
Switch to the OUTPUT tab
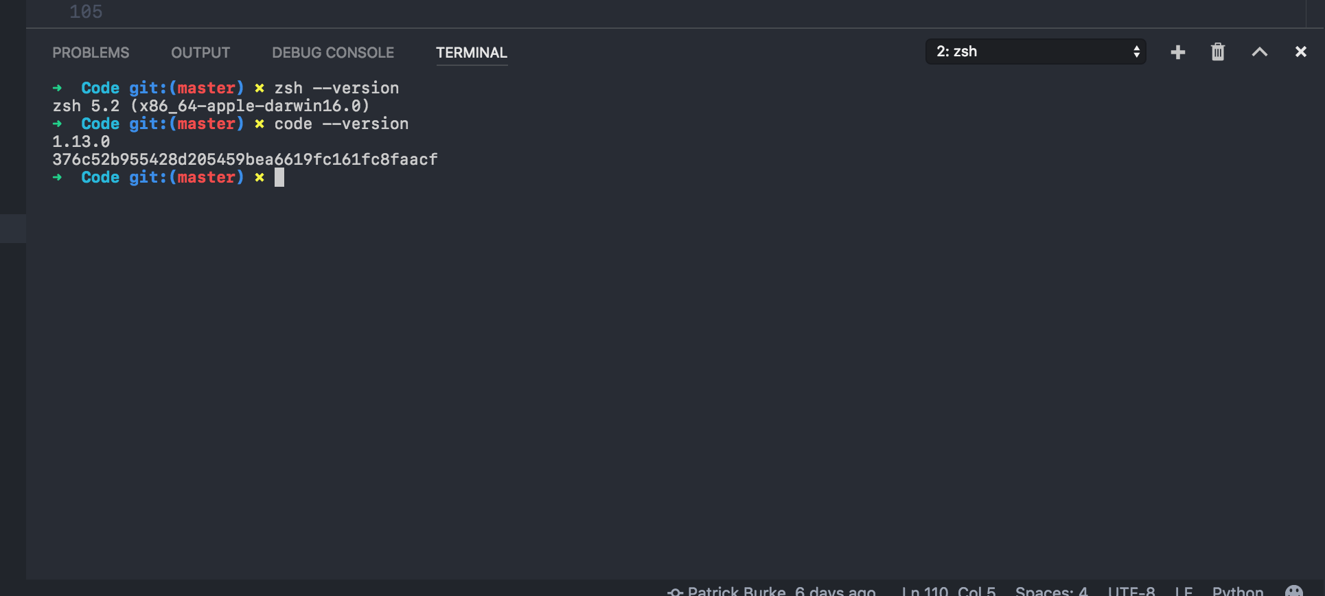pos(200,52)
